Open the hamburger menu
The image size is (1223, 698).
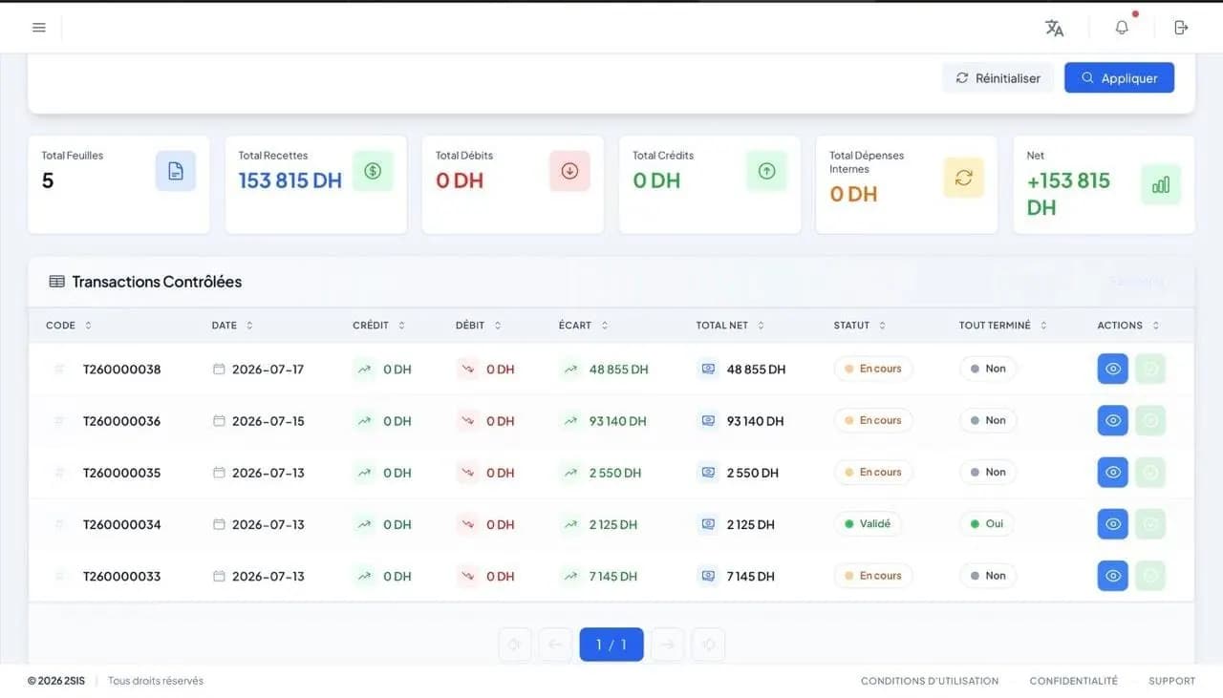pyautogui.click(x=39, y=28)
